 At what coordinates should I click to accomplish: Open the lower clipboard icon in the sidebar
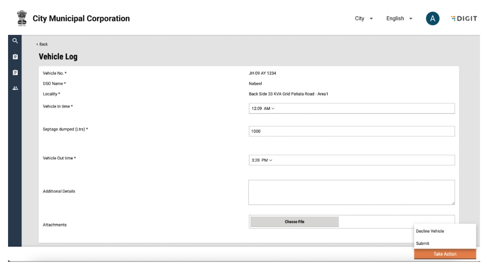[x=15, y=72]
